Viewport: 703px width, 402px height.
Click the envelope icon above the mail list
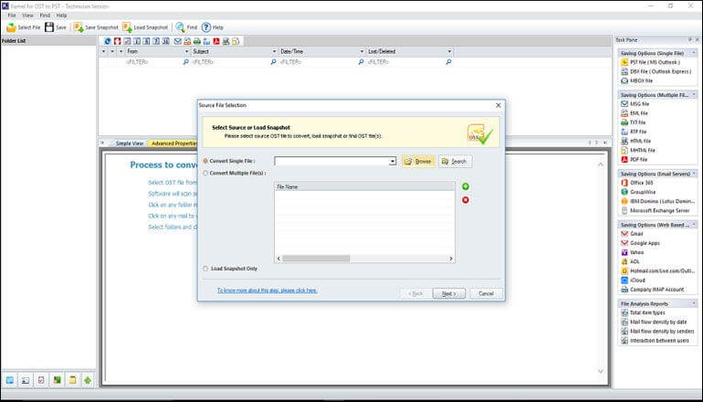click(x=177, y=41)
